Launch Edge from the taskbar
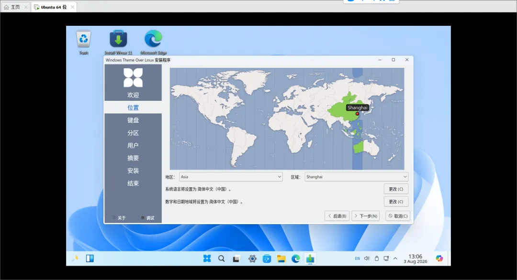The width and height of the screenshot is (517, 280). (x=296, y=258)
